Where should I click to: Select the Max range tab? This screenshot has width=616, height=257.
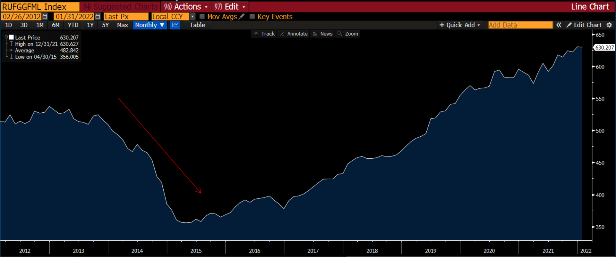123,25
